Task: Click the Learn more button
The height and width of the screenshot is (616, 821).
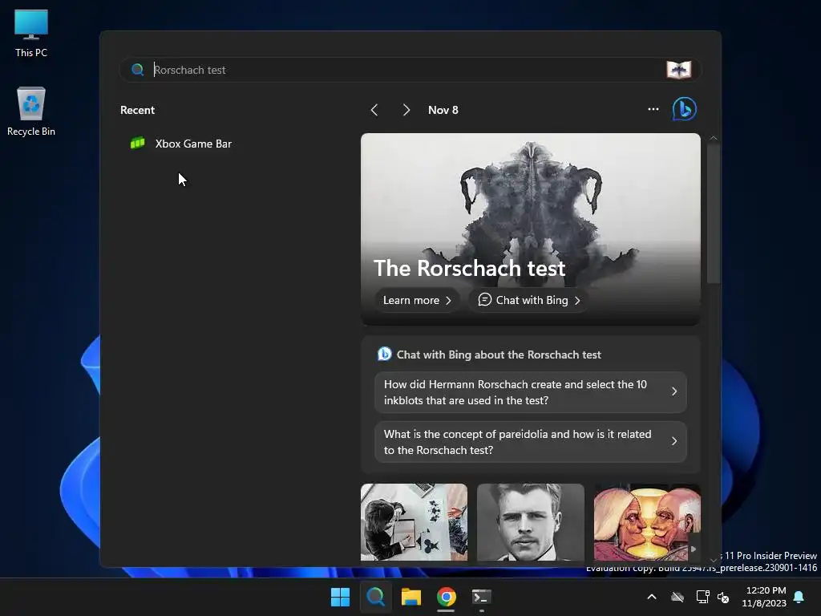Action: [417, 300]
